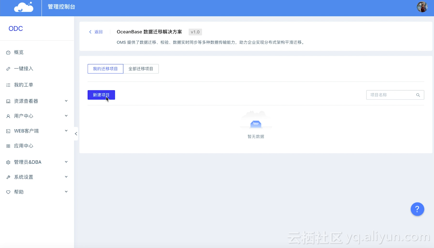The image size is (434, 248).
Task: Click the WEB客户端 terminal icon
Action: (x=8, y=131)
